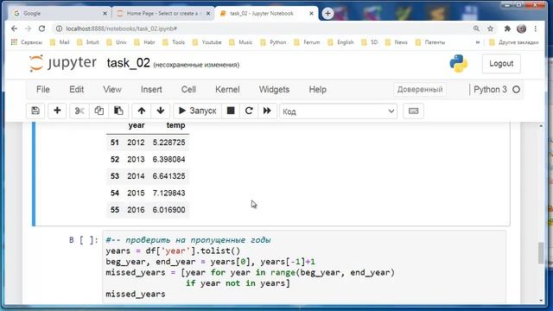The image size is (553, 311).
Task: Interrupt the kernel with stop icon
Action: pyautogui.click(x=231, y=111)
